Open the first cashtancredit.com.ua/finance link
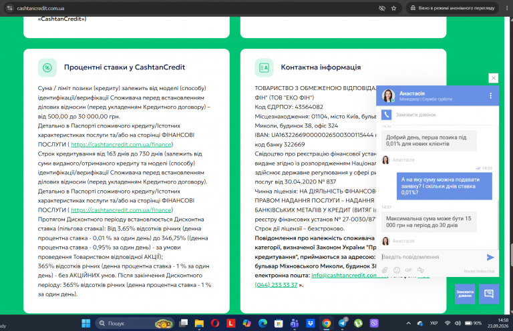The height and width of the screenshot is (331, 513). tap(121, 144)
